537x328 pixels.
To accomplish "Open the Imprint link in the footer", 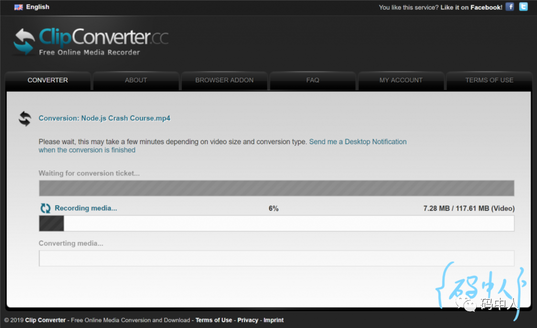I will [x=274, y=320].
